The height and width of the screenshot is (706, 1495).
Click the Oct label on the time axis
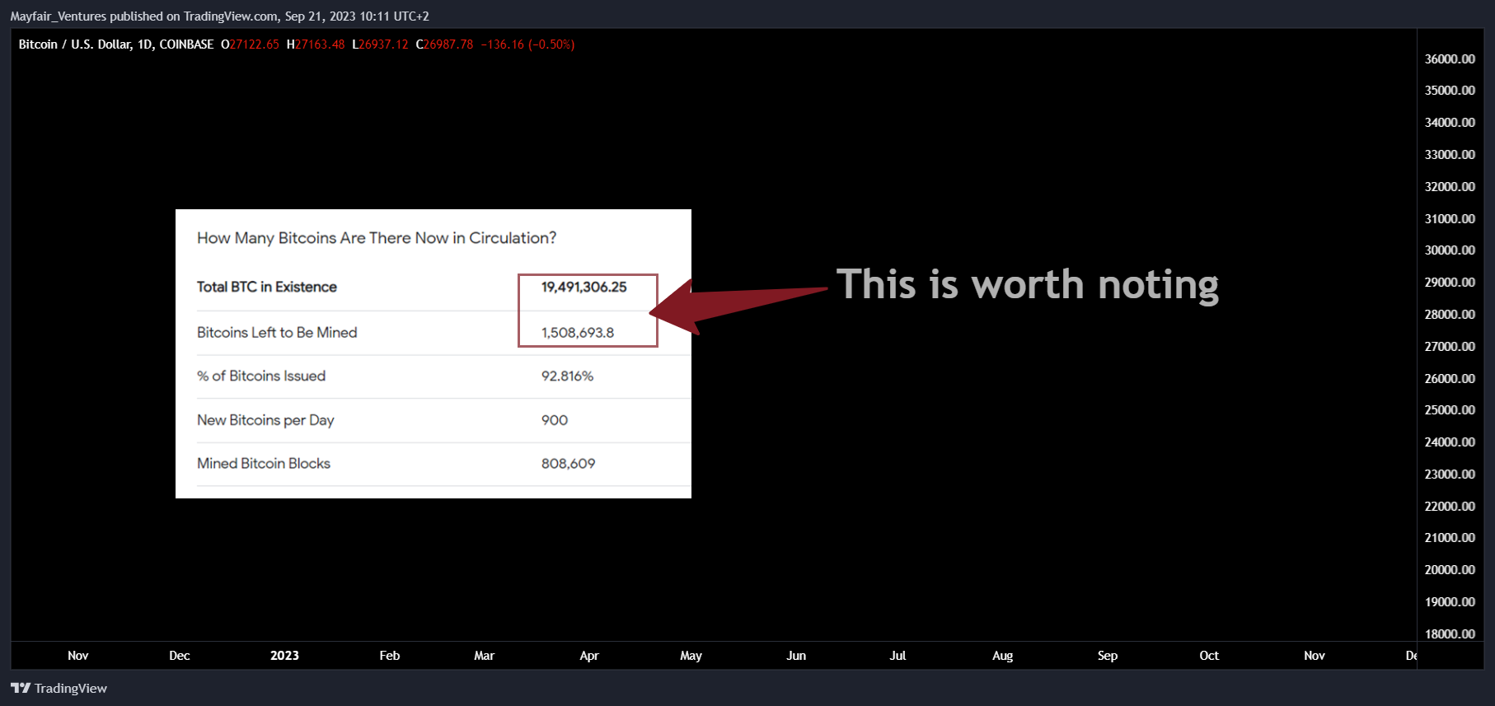[x=1209, y=656]
